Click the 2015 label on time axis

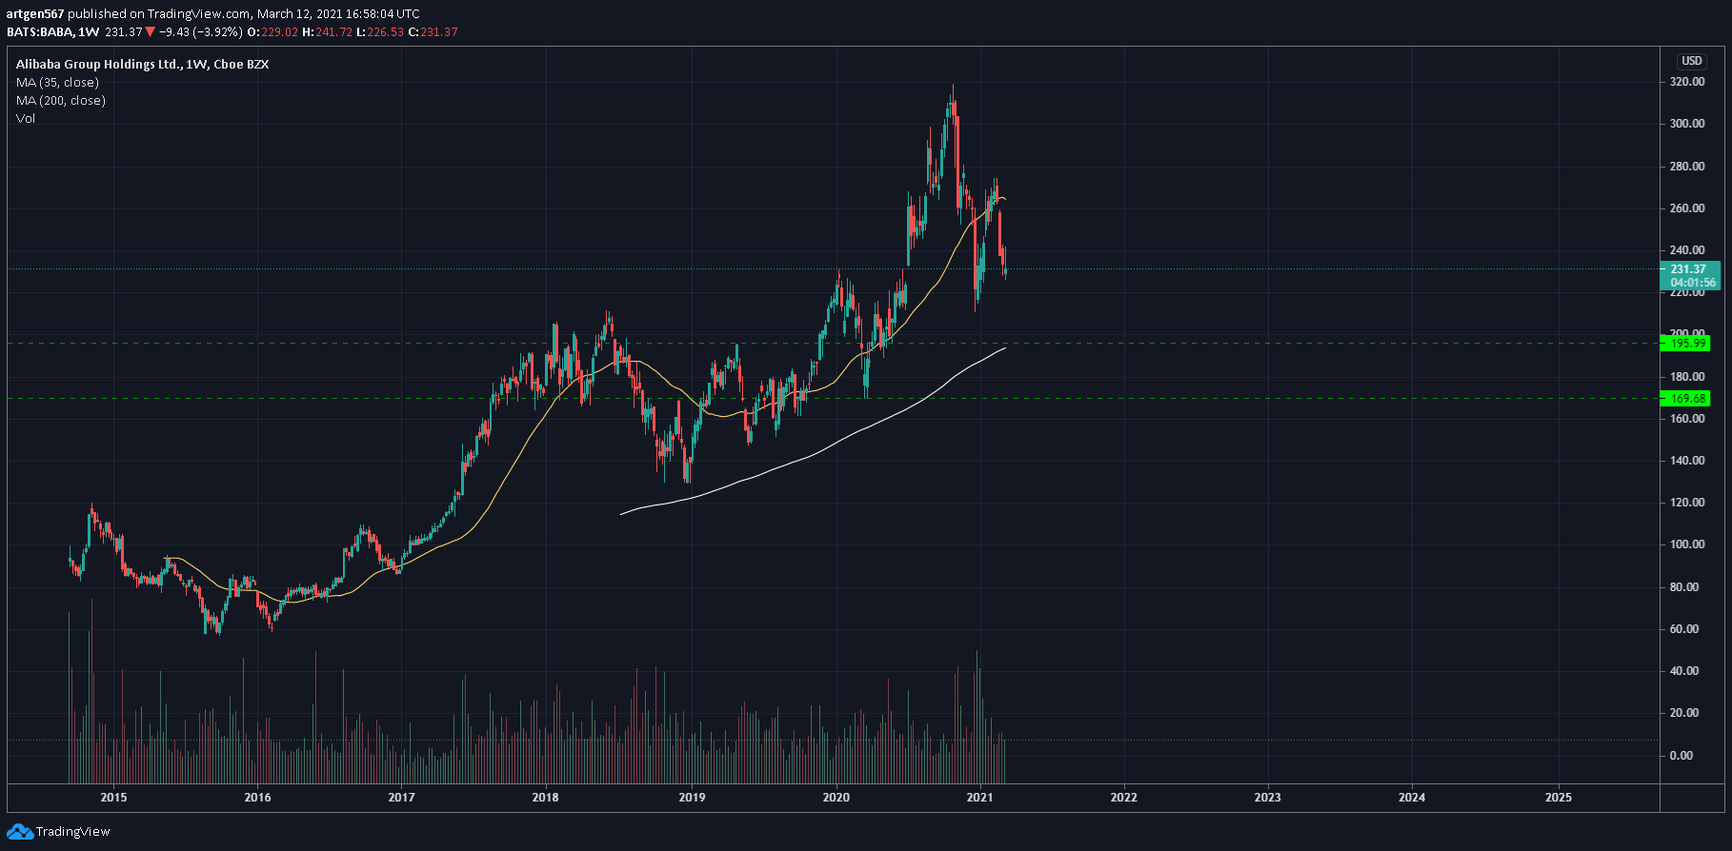pos(113,798)
